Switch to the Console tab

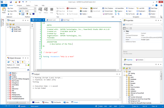click(x=36, y=102)
